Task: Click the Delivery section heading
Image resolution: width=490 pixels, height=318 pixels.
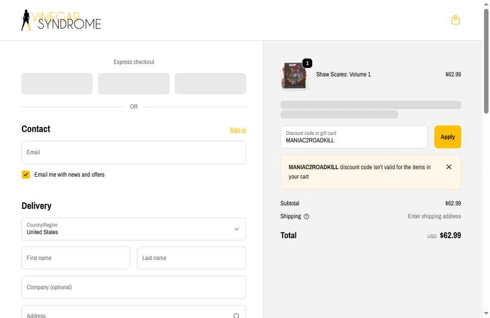Action: click(x=37, y=206)
